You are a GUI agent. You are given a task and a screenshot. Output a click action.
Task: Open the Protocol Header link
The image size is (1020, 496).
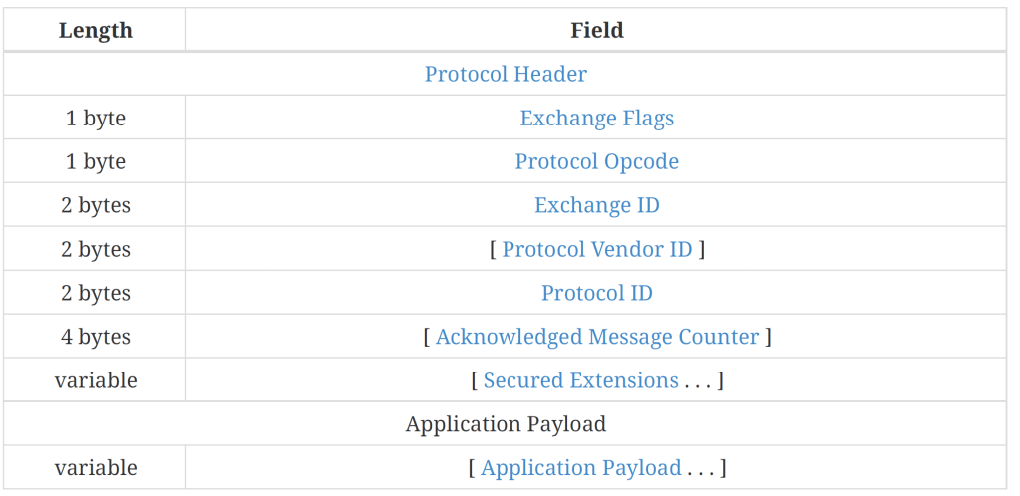(506, 74)
